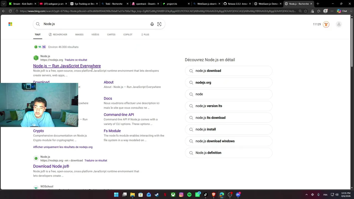The height and width of the screenshot is (199, 354).
Task: Open the Crypto sublink
Action: tap(38, 131)
